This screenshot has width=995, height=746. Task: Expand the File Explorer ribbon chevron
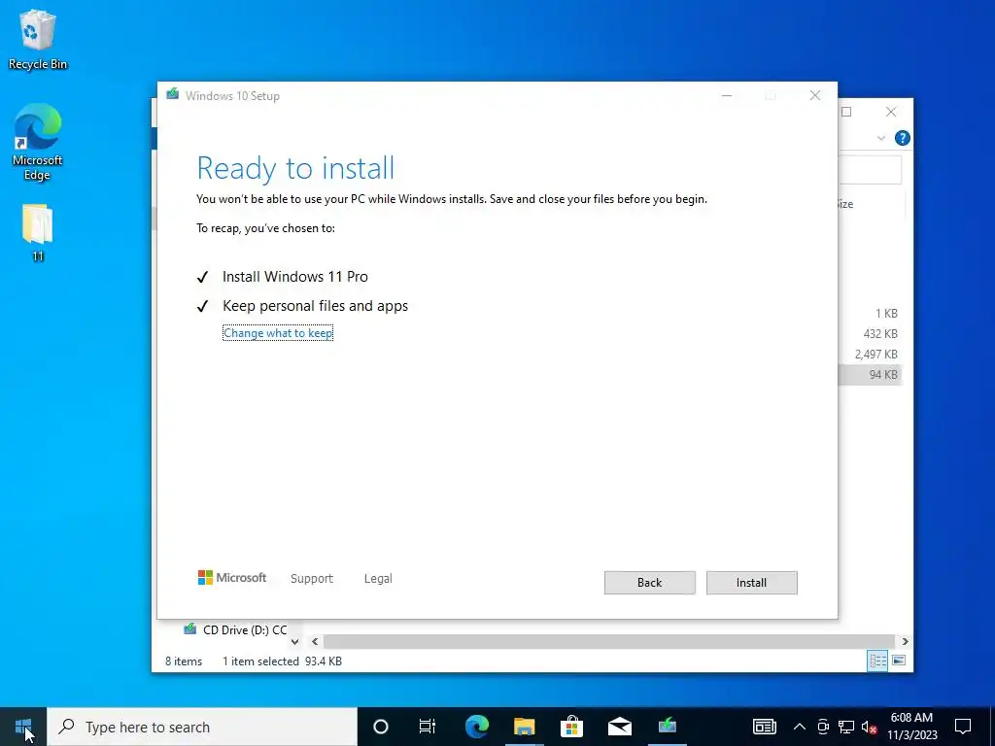pyautogui.click(x=880, y=138)
